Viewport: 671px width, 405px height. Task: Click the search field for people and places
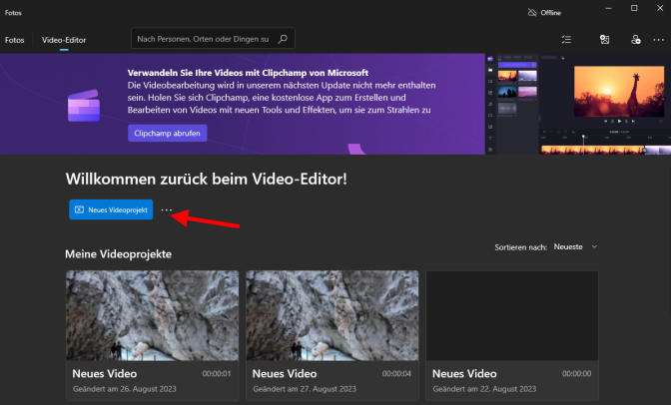click(x=203, y=40)
